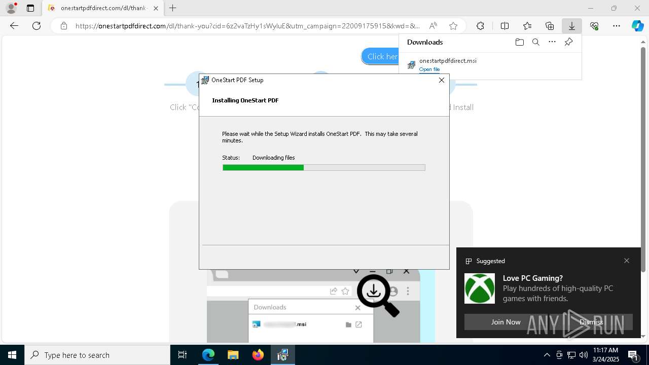Open File Explorer from taskbar
The width and height of the screenshot is (649, 365).
tap(233, 355)
